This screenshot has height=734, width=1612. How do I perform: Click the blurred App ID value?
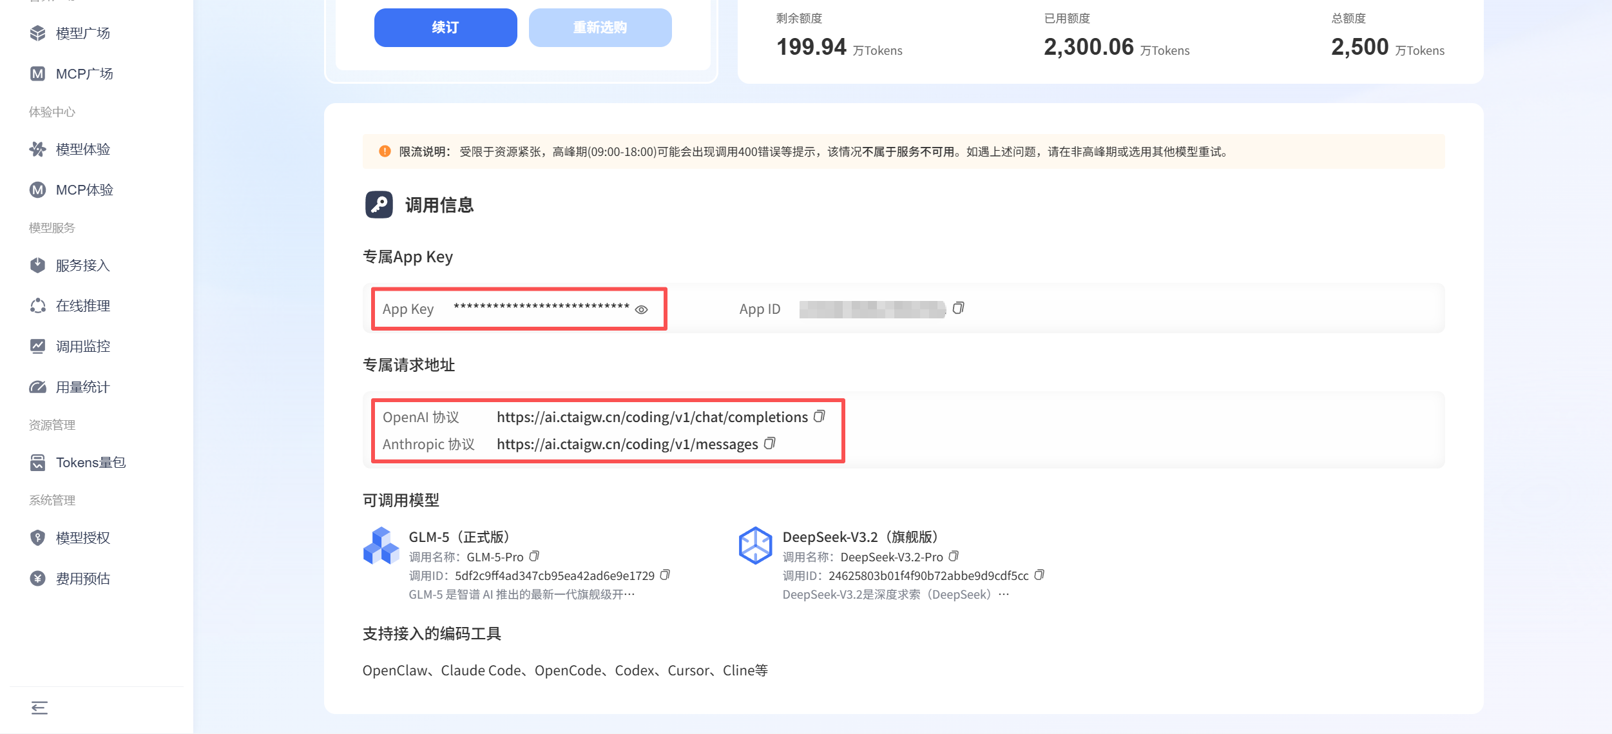872,309
